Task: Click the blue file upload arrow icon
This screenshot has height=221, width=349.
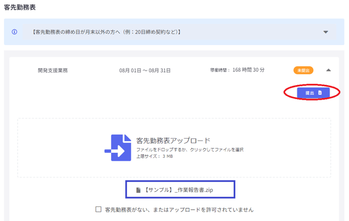Action: click(118, 147)
